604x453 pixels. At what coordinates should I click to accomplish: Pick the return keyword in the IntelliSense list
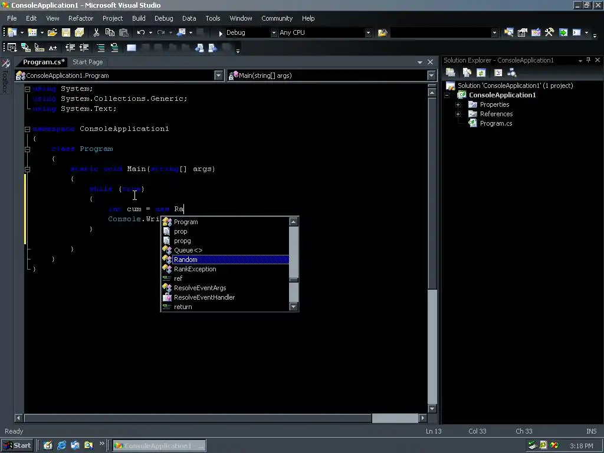point(225,307)
